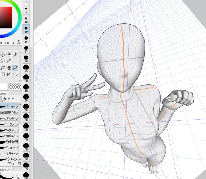Select the つけペン sub tool
Screen dimensions: 206x179
pos(9,159)
